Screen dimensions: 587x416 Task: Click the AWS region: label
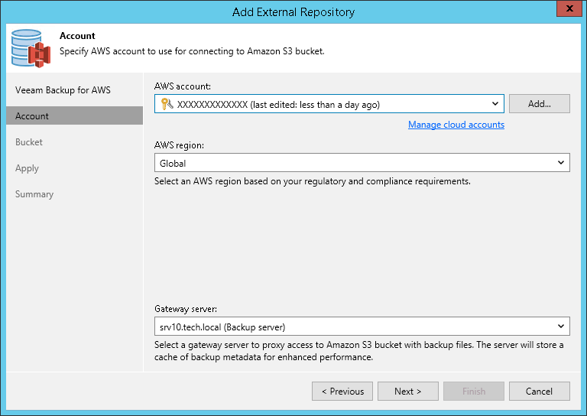click(180, 145)
